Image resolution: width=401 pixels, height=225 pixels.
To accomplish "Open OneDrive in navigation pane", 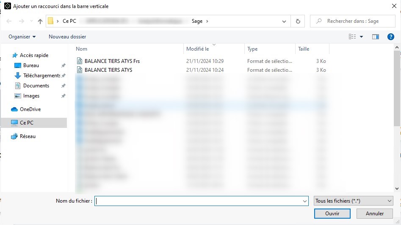I will 30,109.
